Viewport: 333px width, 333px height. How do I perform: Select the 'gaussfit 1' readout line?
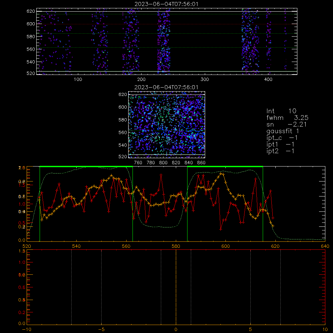coord(283,131)
